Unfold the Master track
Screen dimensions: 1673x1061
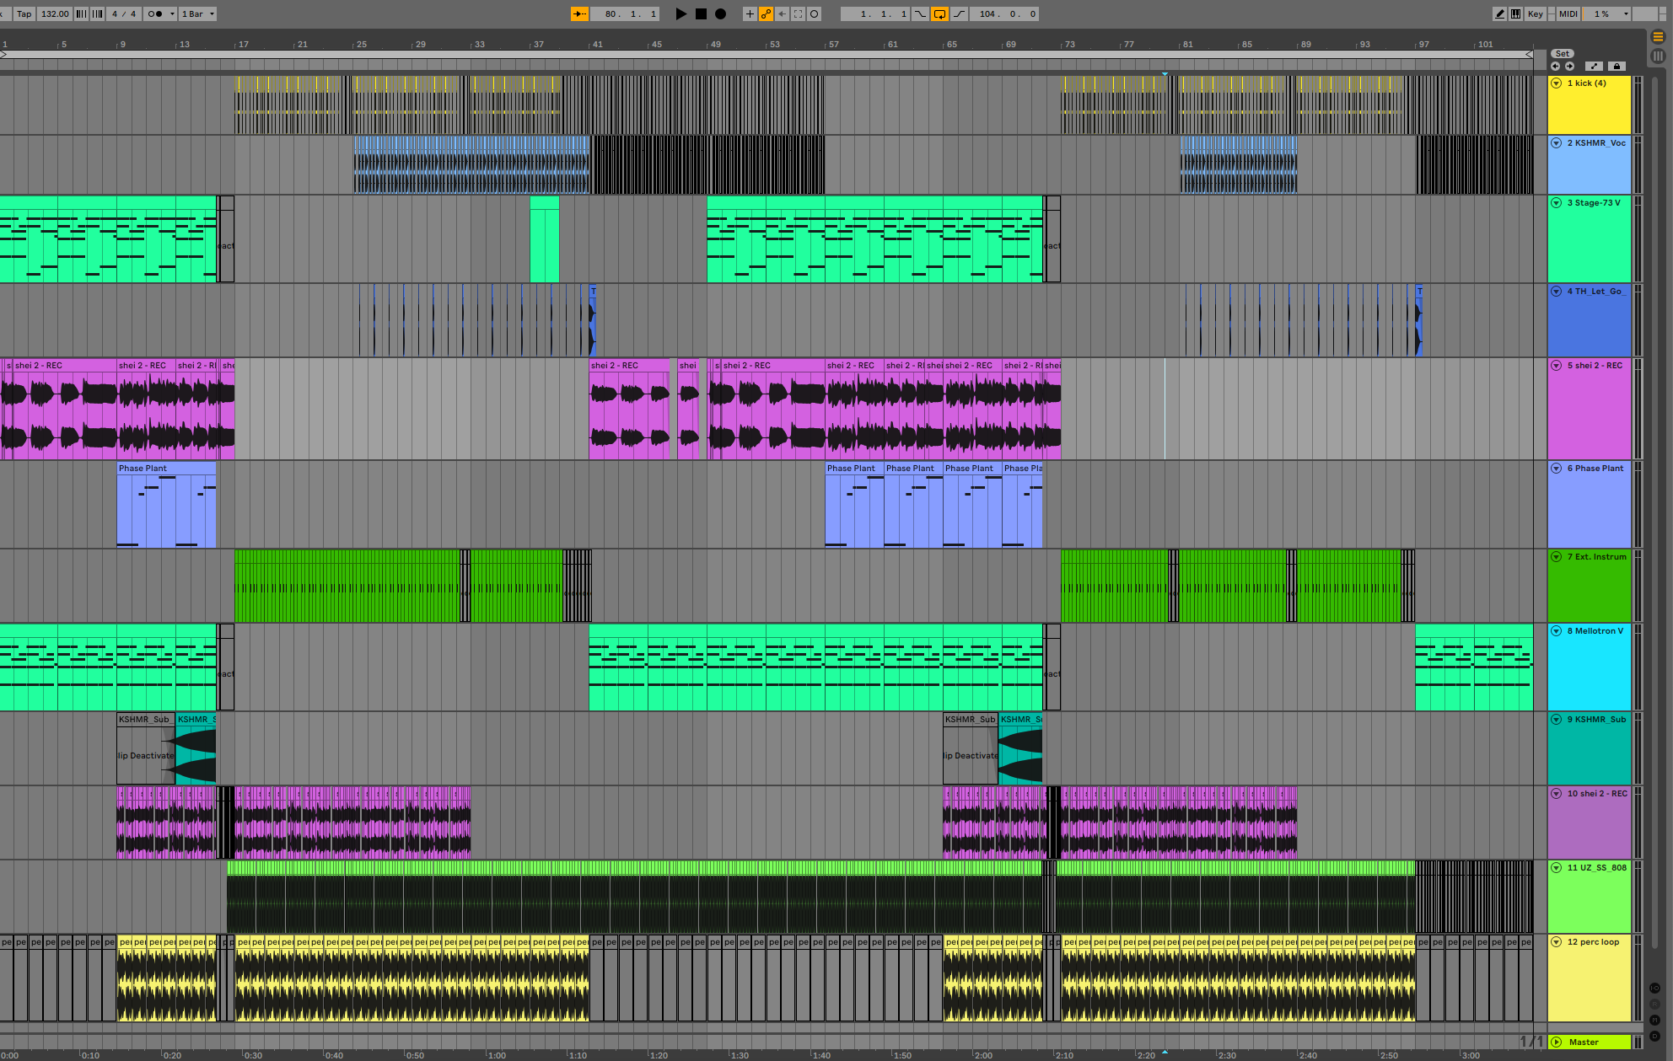pos(1557,1042)
